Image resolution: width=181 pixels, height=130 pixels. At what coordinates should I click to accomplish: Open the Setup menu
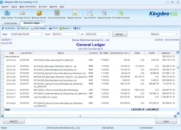(14, 7)
